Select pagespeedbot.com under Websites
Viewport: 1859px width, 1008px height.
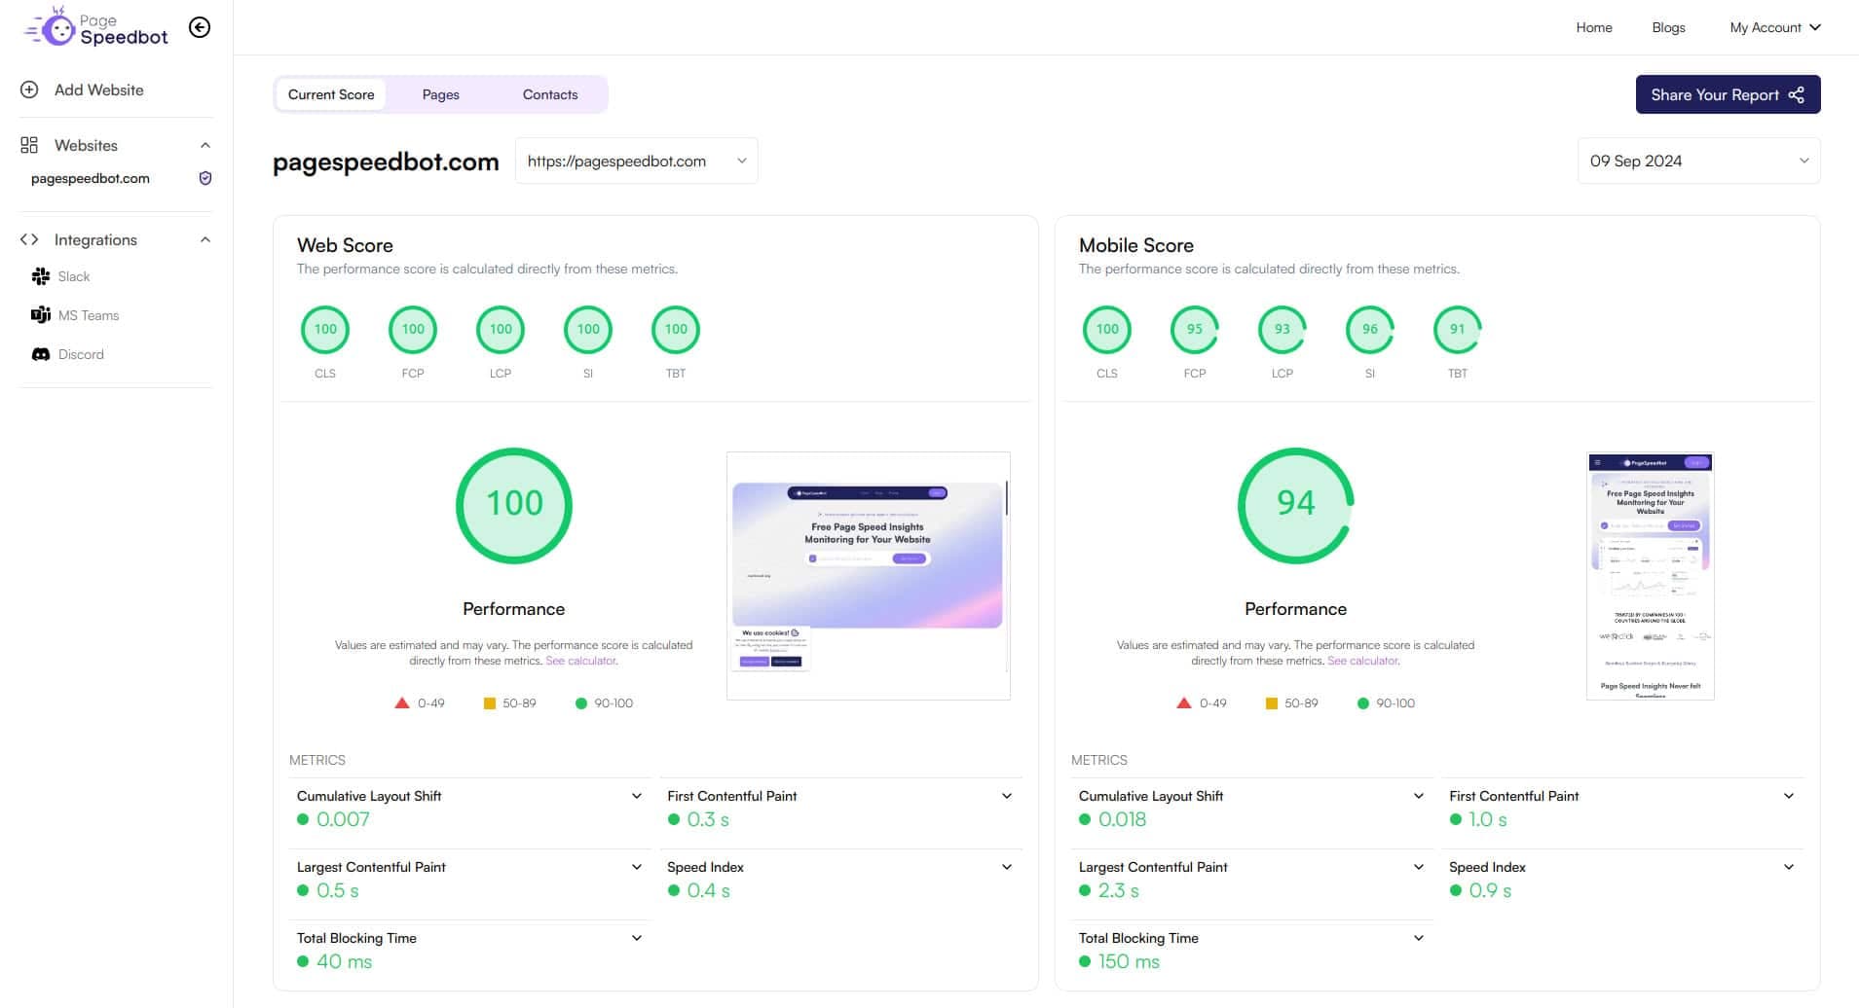click(x=91, y=178)
